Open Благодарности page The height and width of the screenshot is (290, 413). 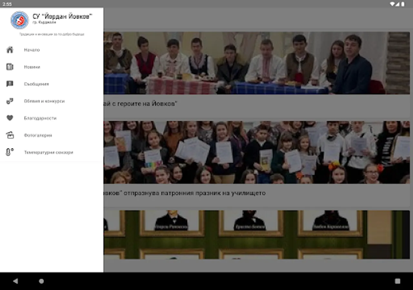52,118
